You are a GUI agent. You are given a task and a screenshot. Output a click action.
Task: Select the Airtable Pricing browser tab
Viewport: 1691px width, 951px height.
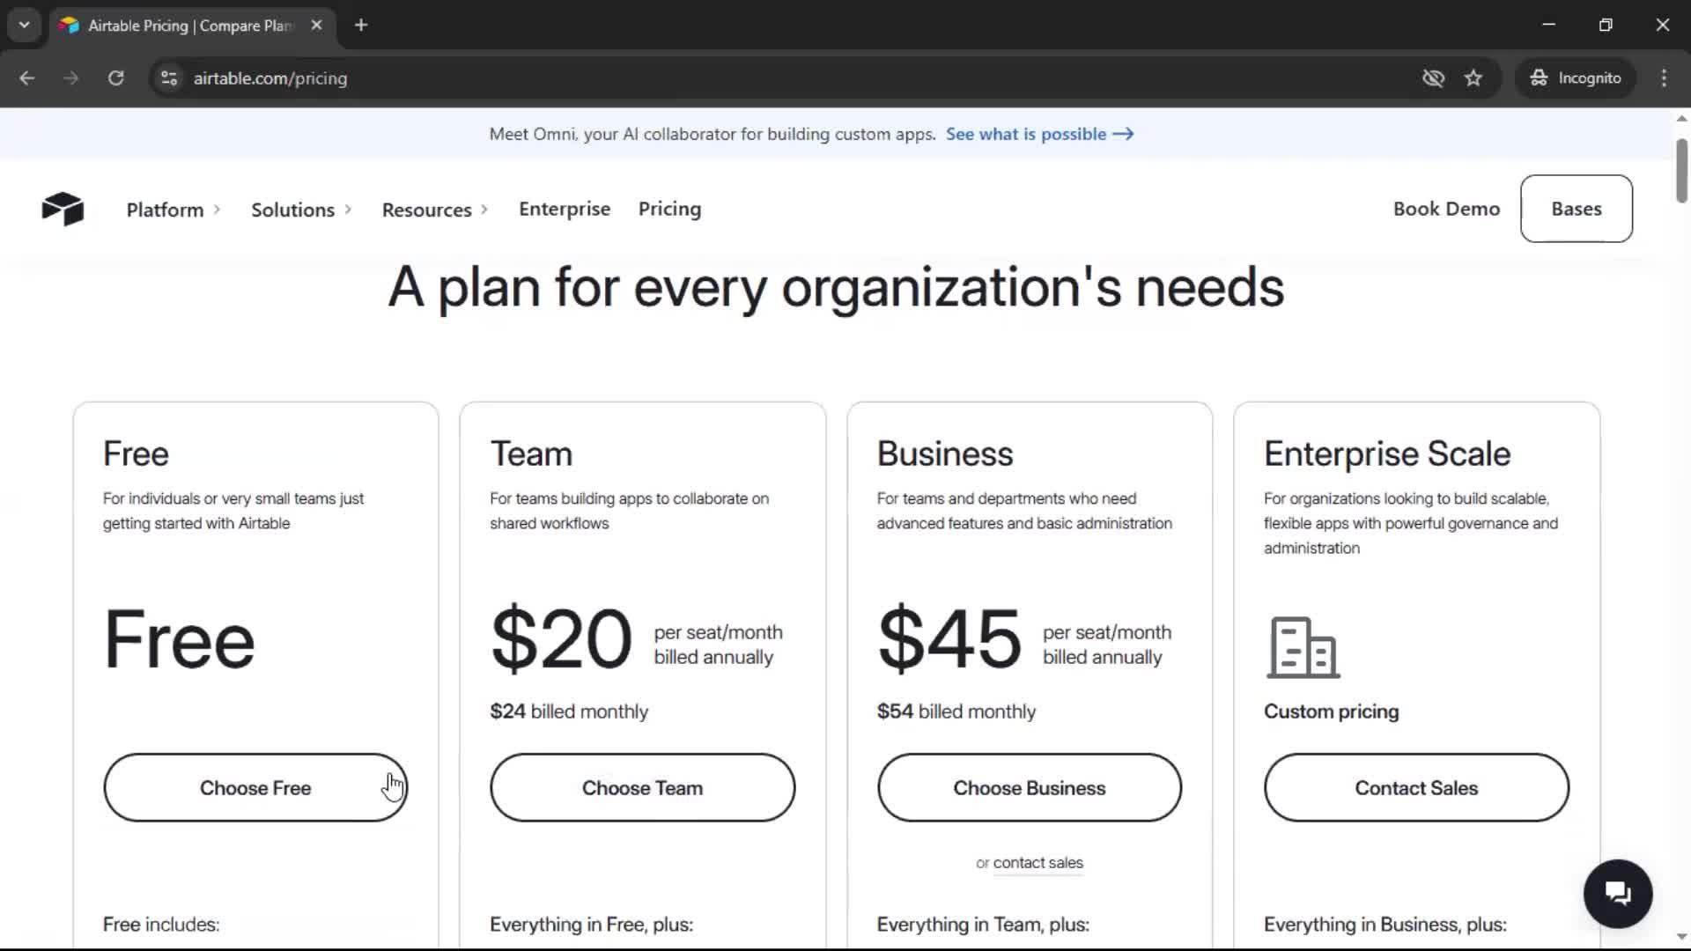pyautogui.click(x=189, y=26)
